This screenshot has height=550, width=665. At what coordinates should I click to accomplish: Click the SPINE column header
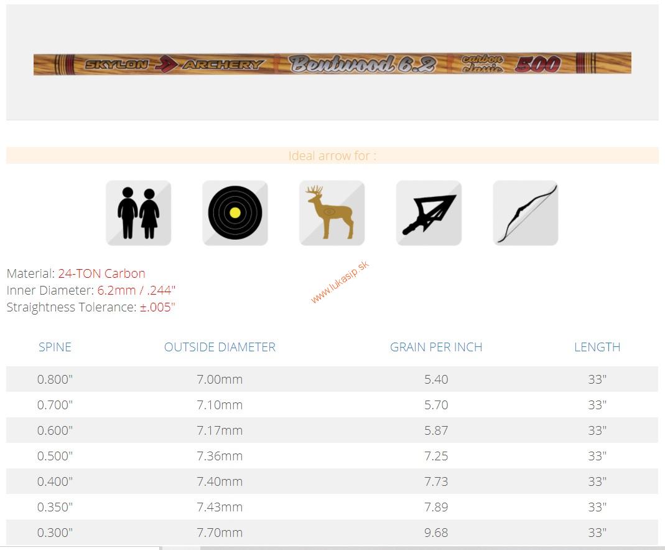click(x=55, y=347)
